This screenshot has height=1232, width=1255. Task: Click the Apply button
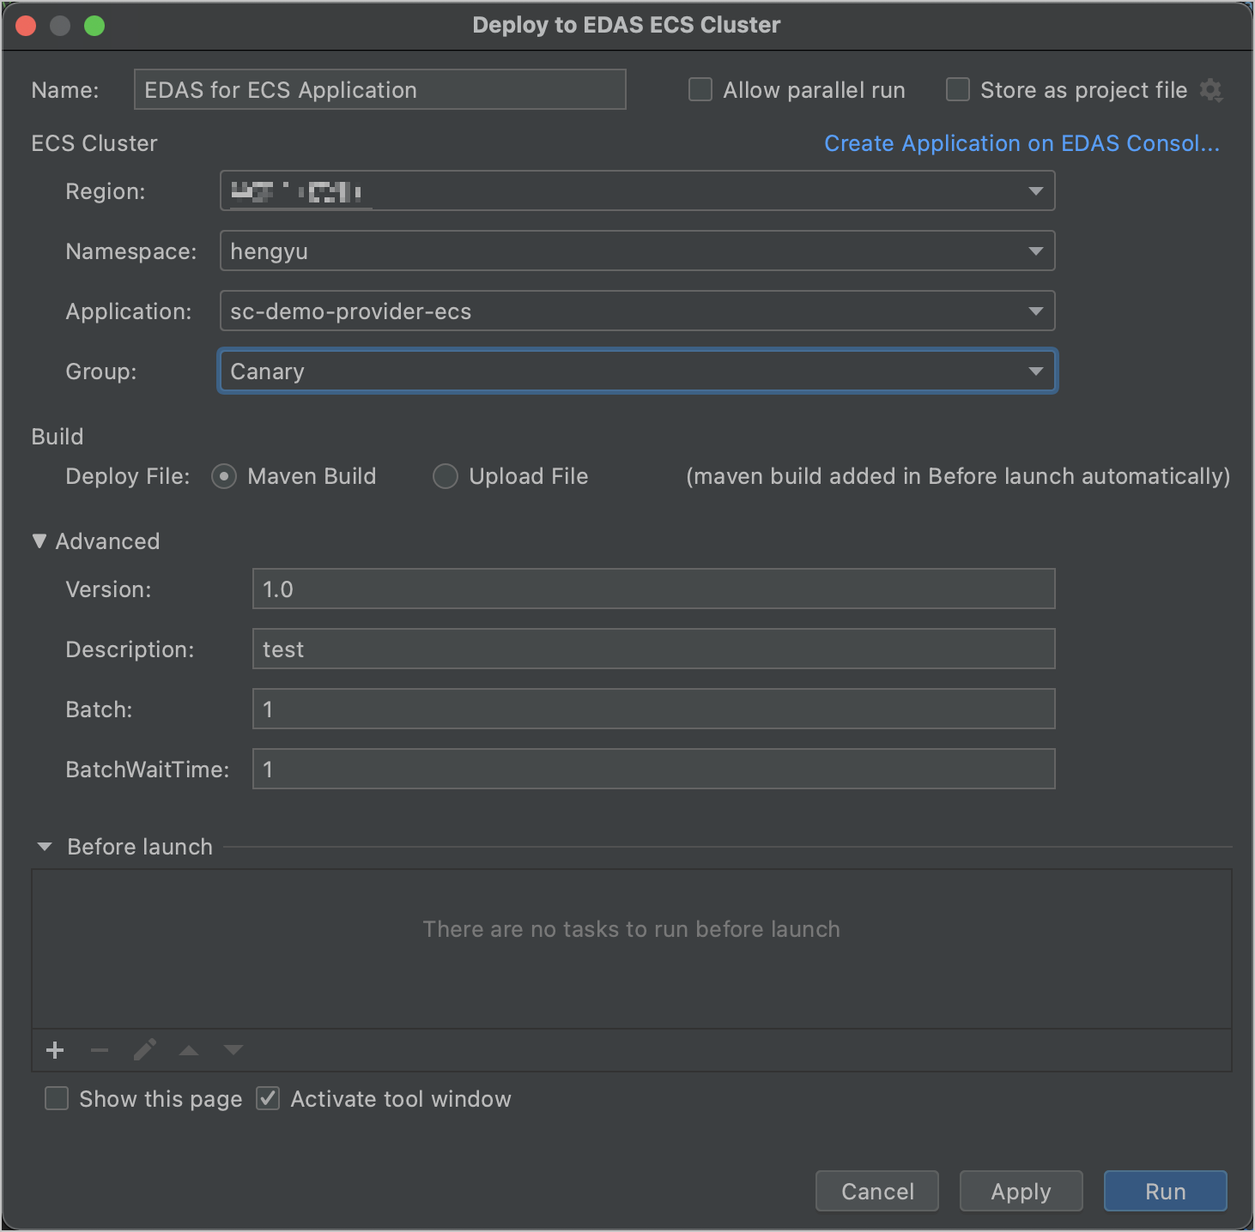pos(1022,1192)
